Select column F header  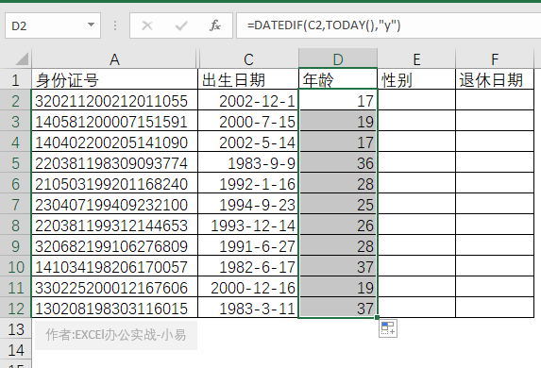click(x=495, y=59)
